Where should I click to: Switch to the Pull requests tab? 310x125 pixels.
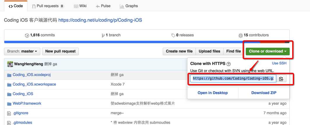click(48, 6)
